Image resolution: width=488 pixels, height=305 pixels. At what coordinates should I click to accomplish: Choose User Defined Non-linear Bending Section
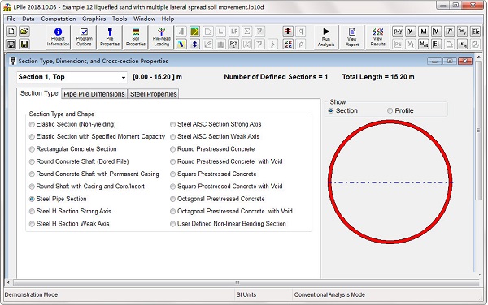coord(228,224)
